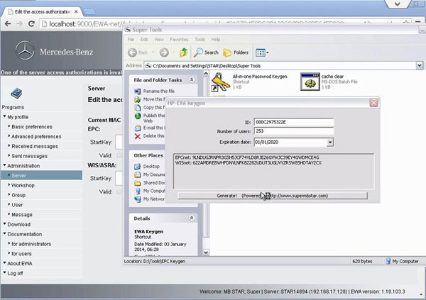Open Search in Super Tools toolbar

pos(206,52)
